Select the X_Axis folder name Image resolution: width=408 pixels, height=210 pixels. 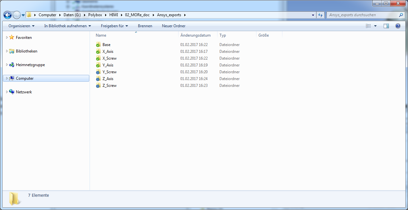(x=108, y=52)
